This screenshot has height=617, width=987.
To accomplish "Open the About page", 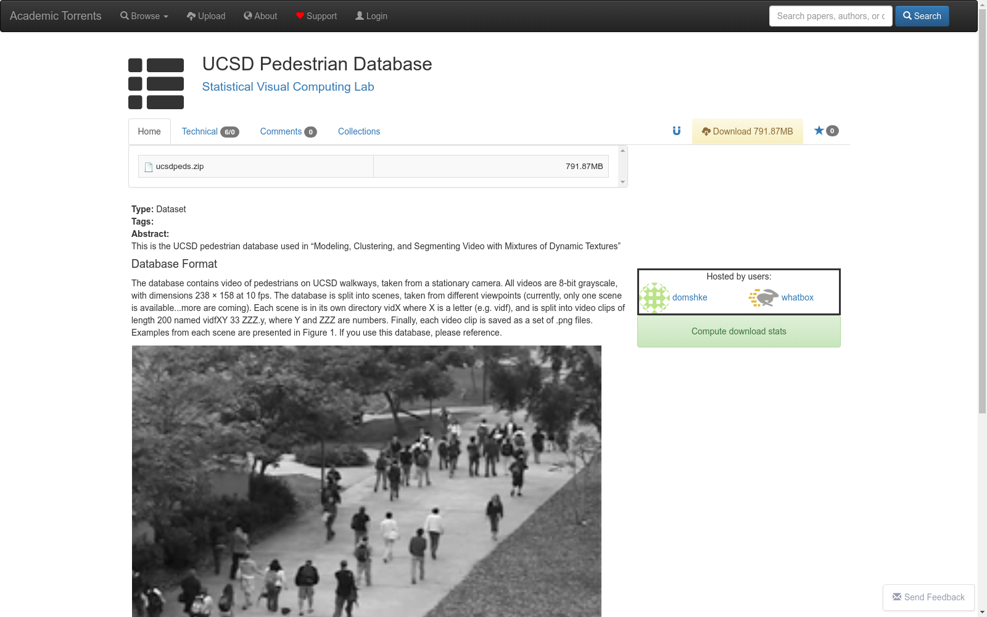I will [x=260, y=16].
